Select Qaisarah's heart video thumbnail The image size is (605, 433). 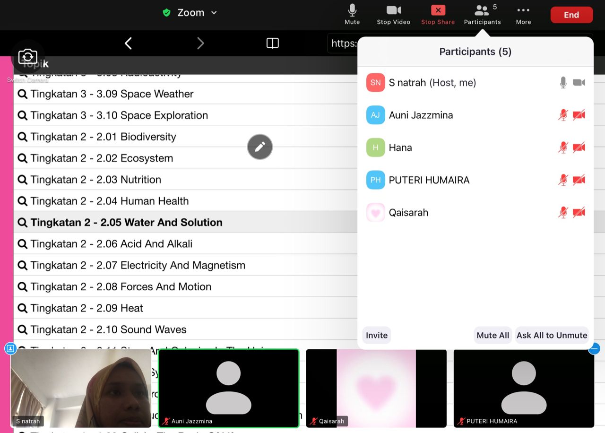click(x=376, y=388)
